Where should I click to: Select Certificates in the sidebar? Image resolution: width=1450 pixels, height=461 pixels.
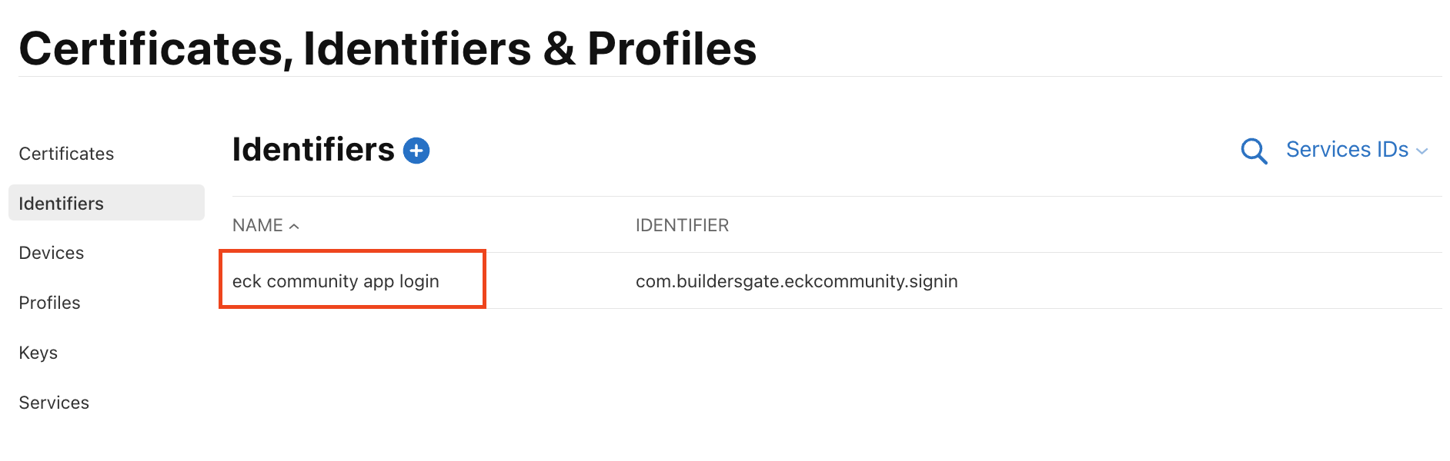[66, 153]
